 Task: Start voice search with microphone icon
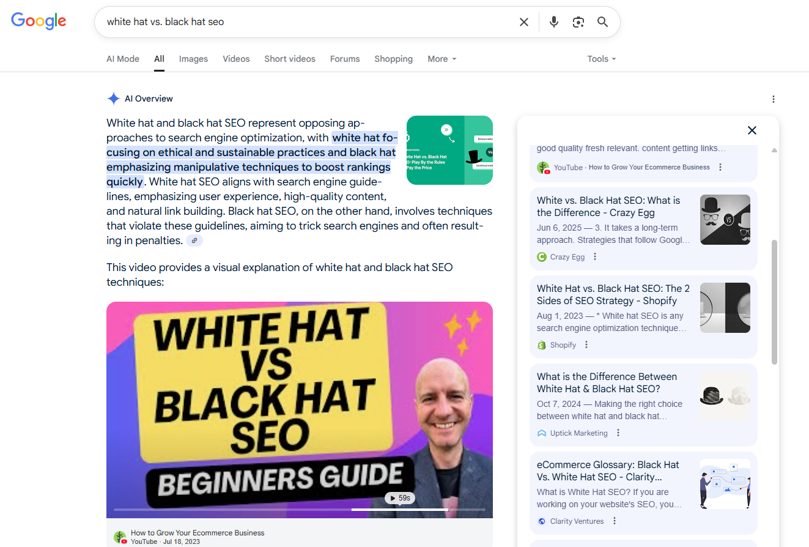(x=554, y=22)
